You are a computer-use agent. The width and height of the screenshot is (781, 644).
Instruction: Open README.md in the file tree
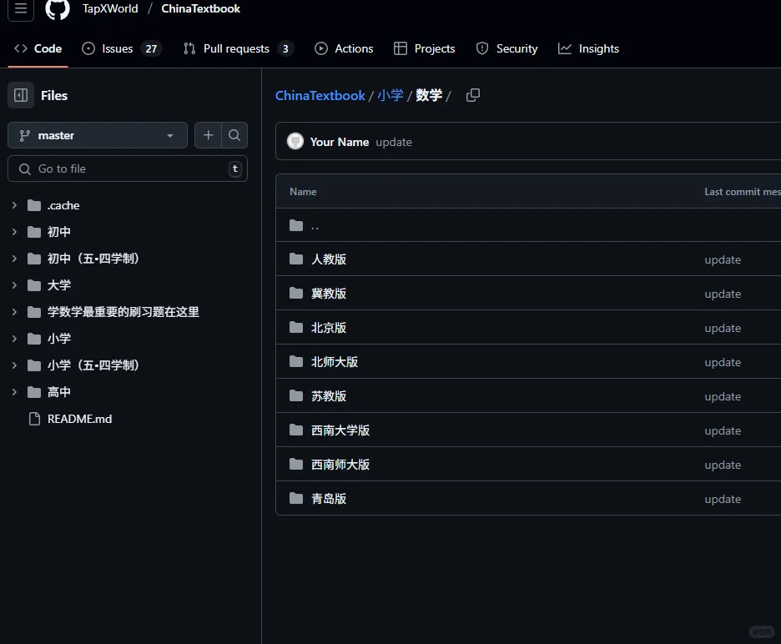pyautogui.click(x=80, y=419)
